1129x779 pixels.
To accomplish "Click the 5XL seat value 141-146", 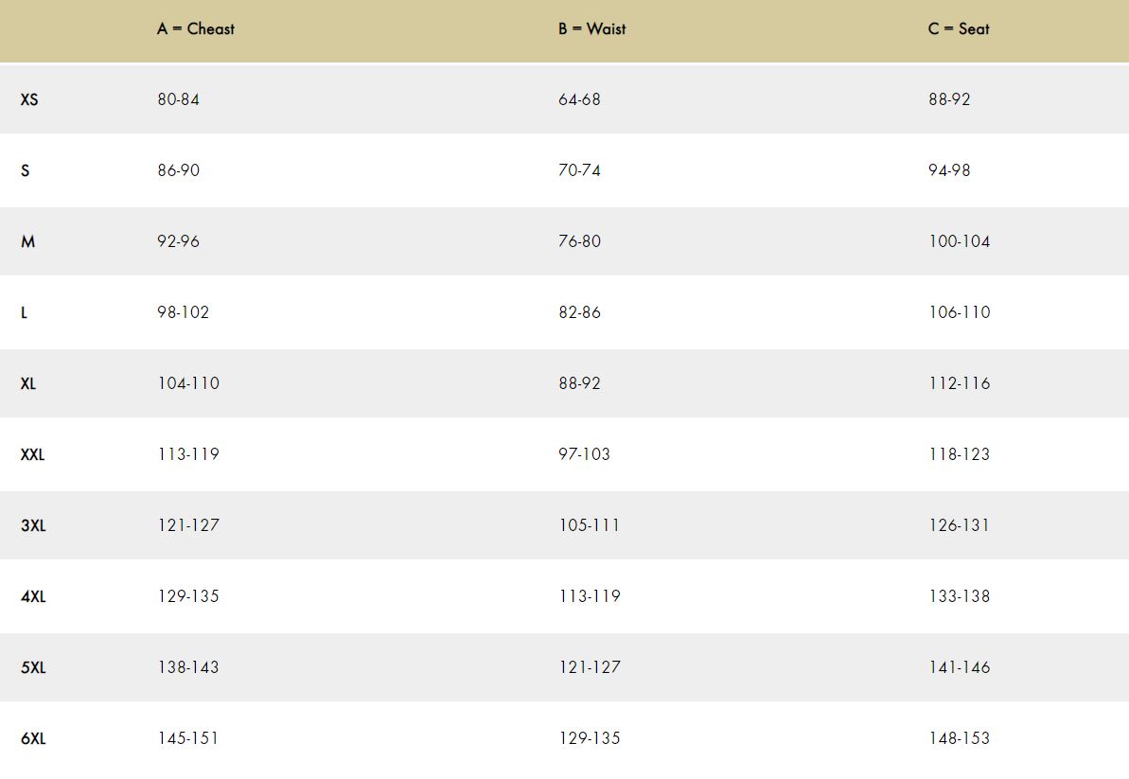I will 959,667.
